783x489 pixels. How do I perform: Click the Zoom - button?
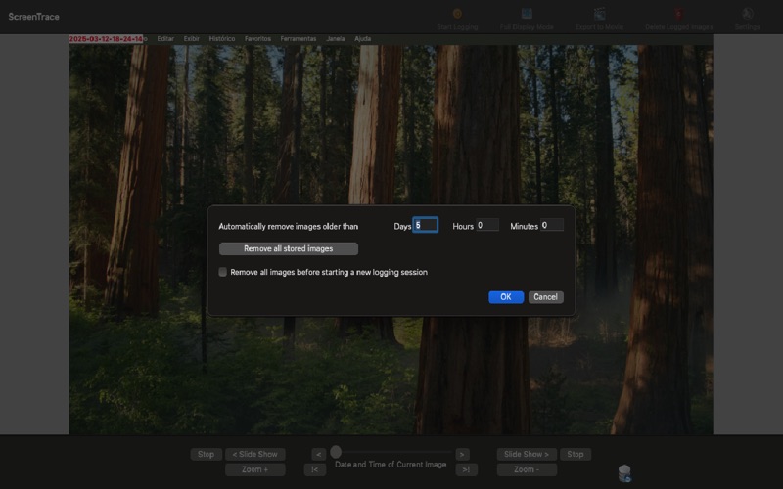pyautogui.click(x=527, y=469)
